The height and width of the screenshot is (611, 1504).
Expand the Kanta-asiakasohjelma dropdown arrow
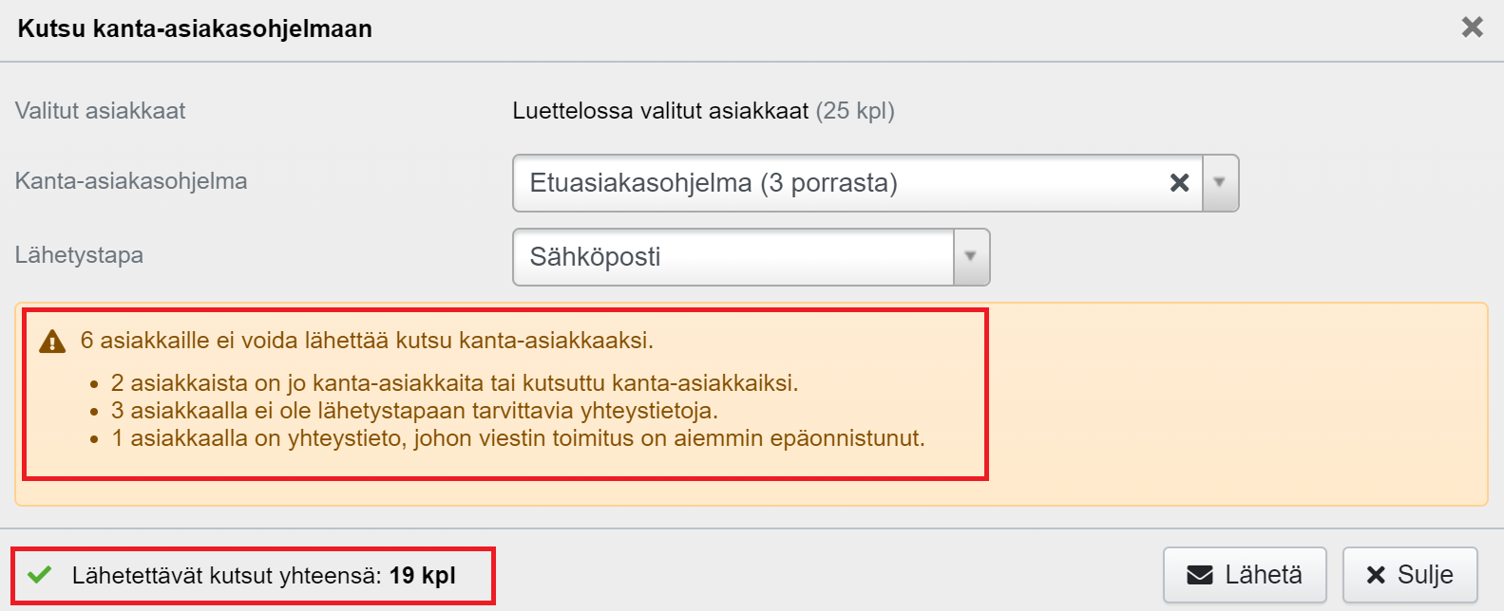pyautogui.click(x=1220, y=183)
